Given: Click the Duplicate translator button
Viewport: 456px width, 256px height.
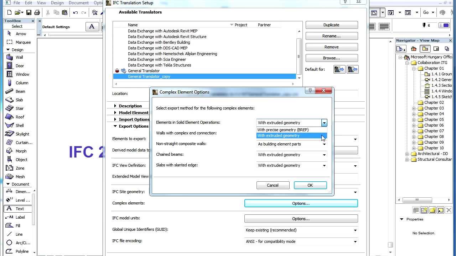Looking at the screenshot, I should pyautogui.click(x=332, y=25).
